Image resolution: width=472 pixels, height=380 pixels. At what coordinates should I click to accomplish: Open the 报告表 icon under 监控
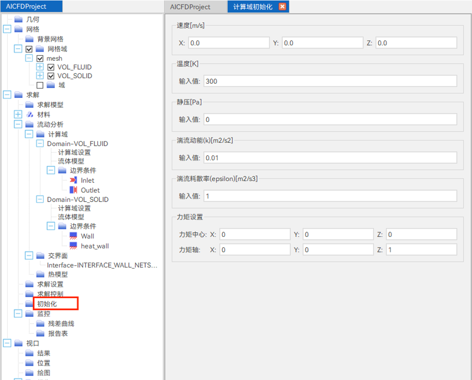pyautogui.click(x=40, y=333)
